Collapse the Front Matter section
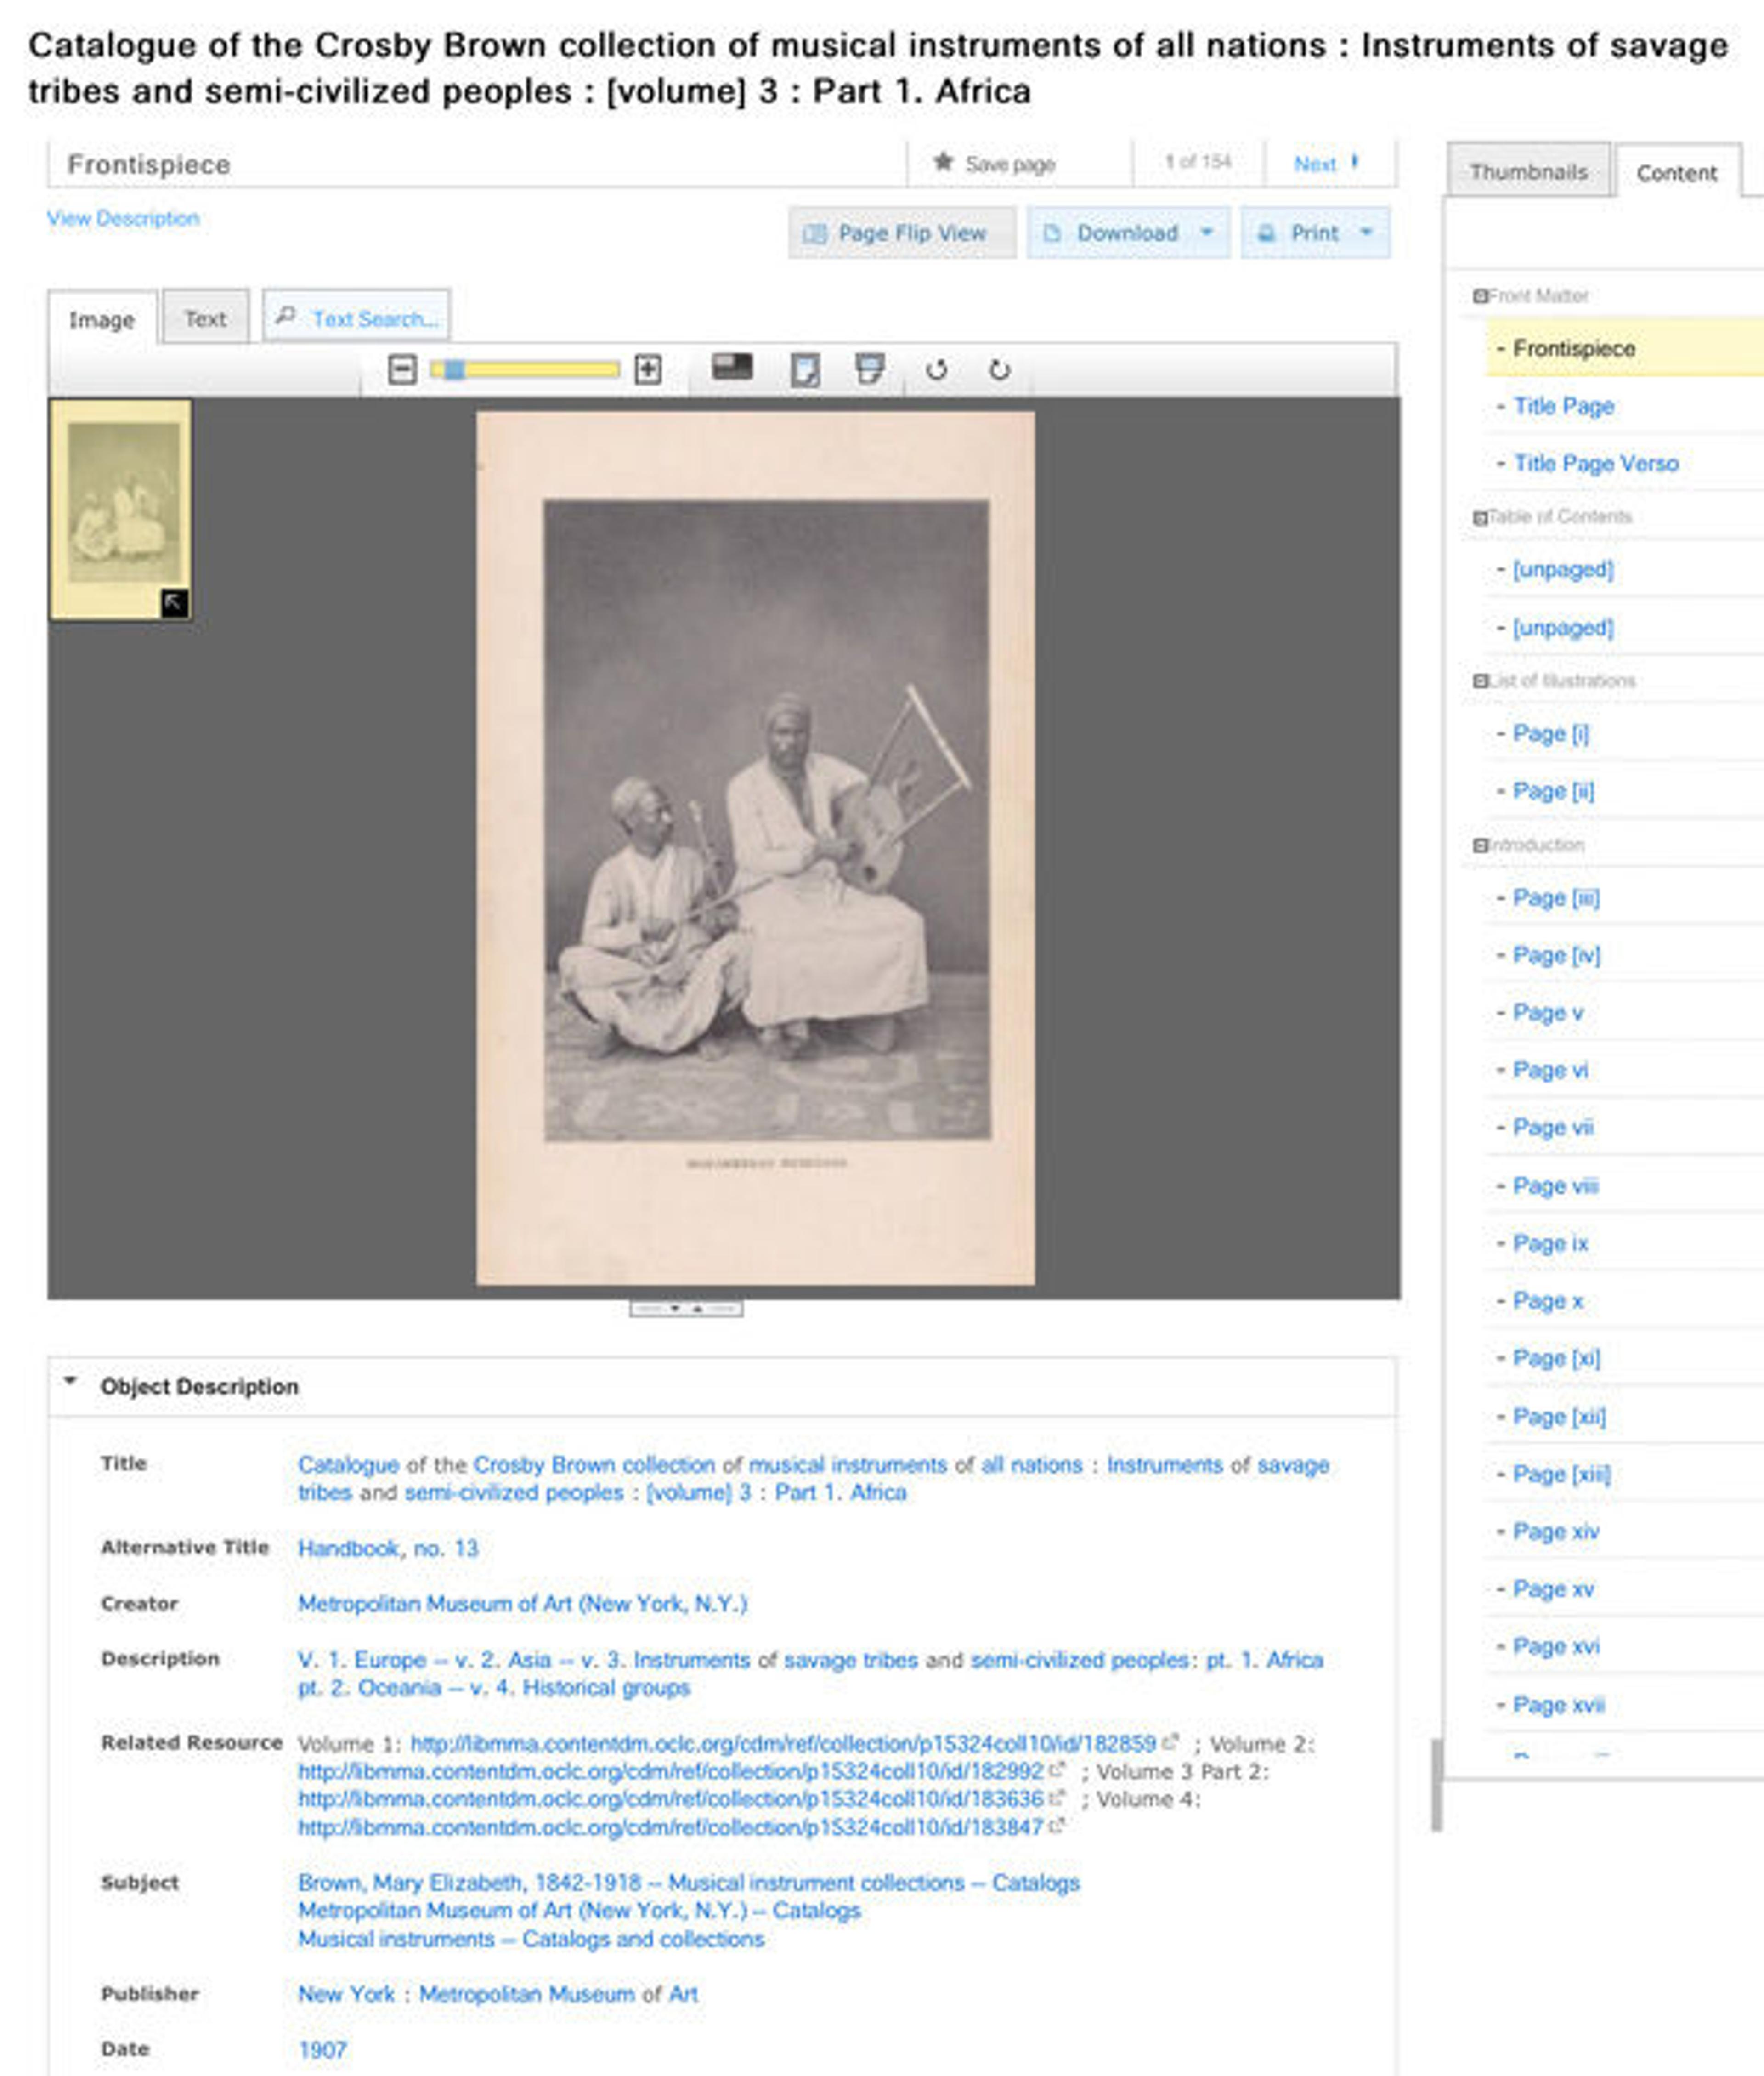Screen dimensions: 1764x2076 [x=1480, y=296]
